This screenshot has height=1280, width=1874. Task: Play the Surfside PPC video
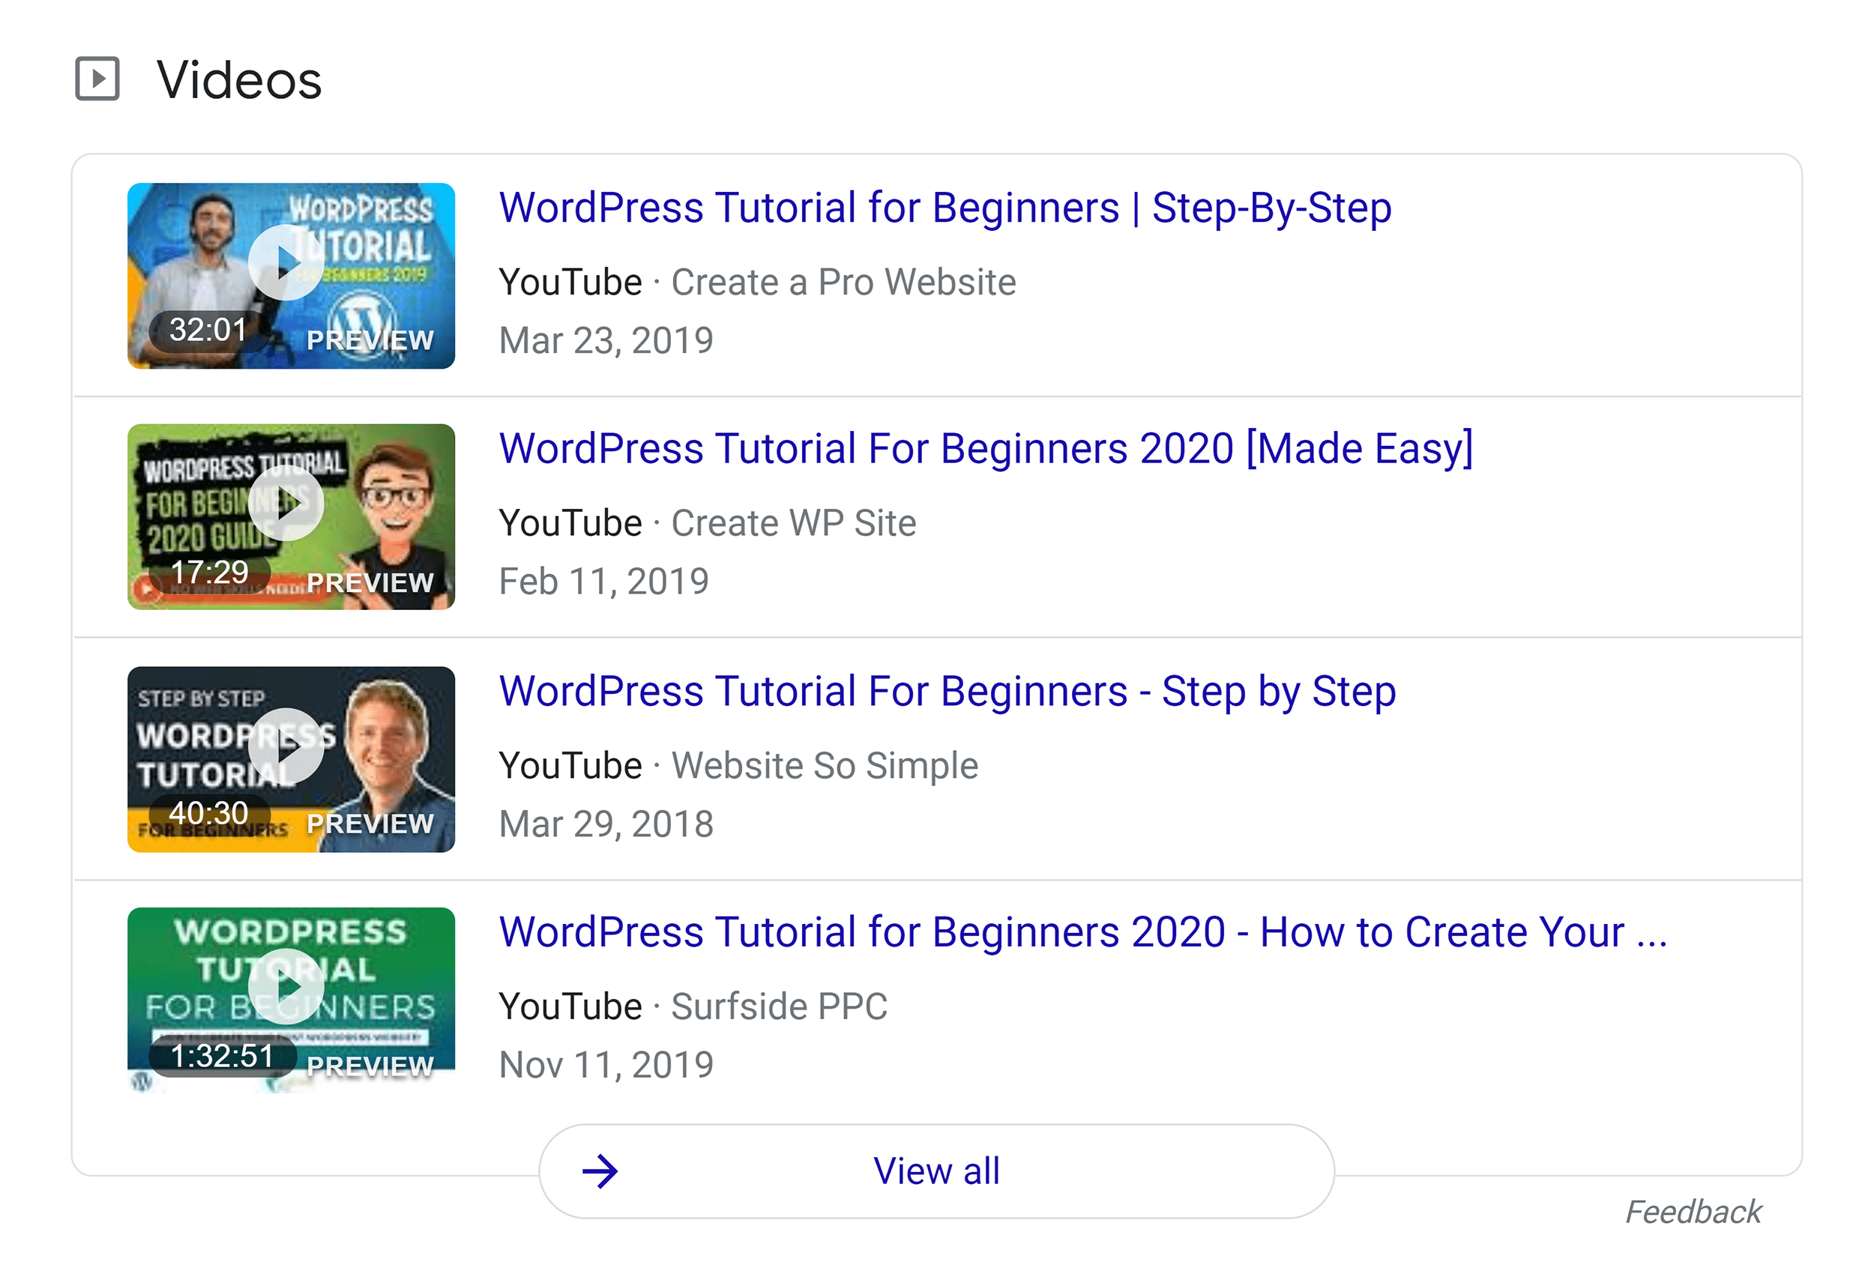286,985
